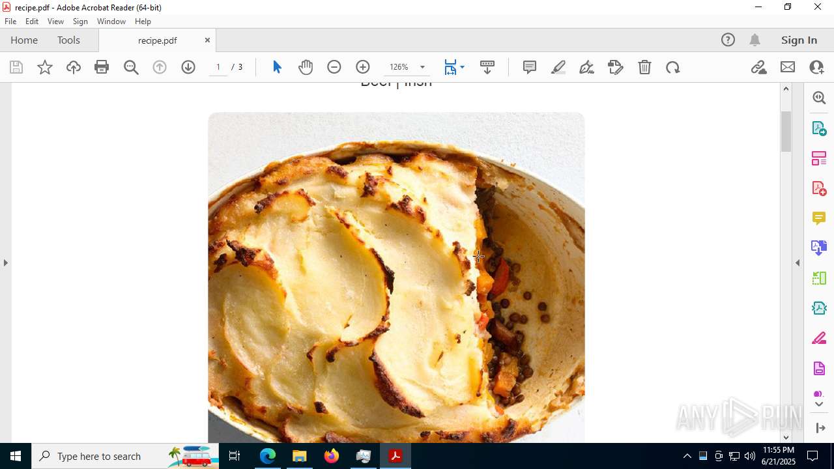Open the notifications bell
Screen dimensions: 834x469
[x=755, y=40]
